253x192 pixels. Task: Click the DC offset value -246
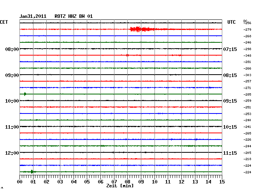(x=247, y=42)
